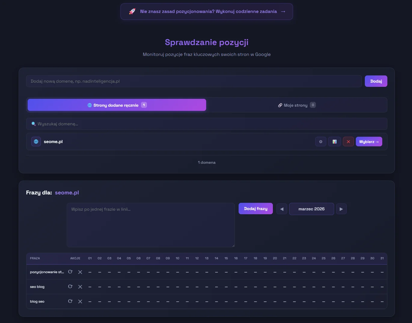Go to next month arrow
Viewport: 412px width, 323px height.
point(341,209)
